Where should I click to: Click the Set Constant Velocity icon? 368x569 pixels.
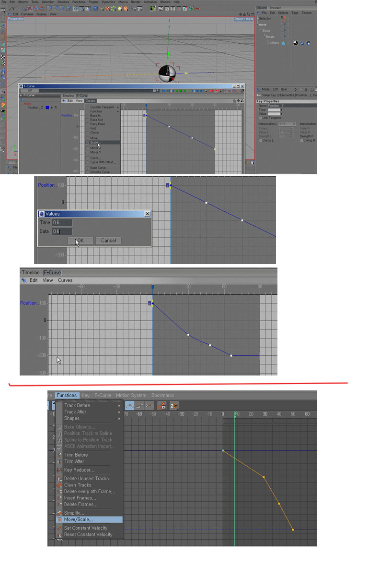click(x=60, y=528)
